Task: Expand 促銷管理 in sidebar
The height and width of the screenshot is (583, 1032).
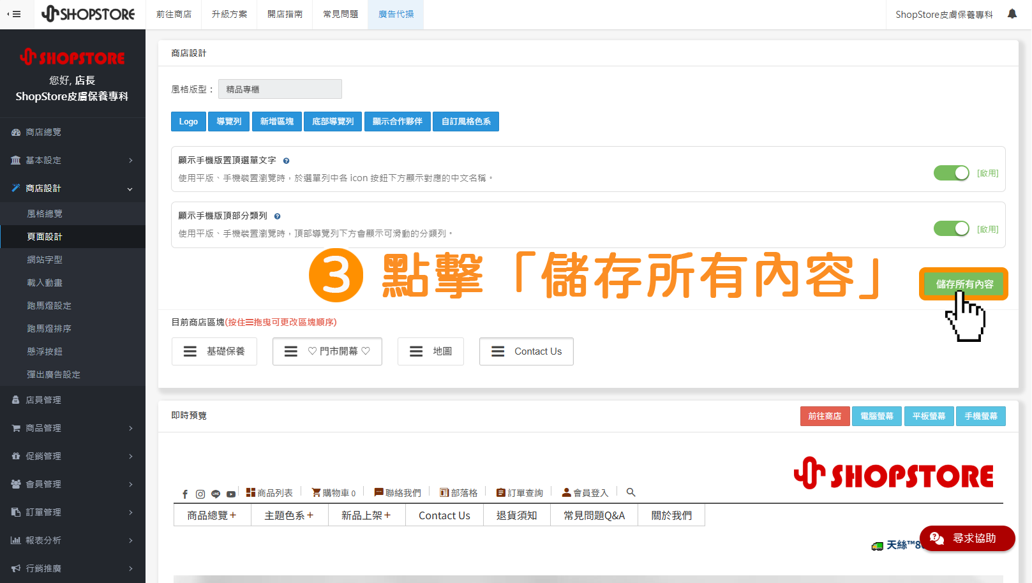Action: pos(73,456)
